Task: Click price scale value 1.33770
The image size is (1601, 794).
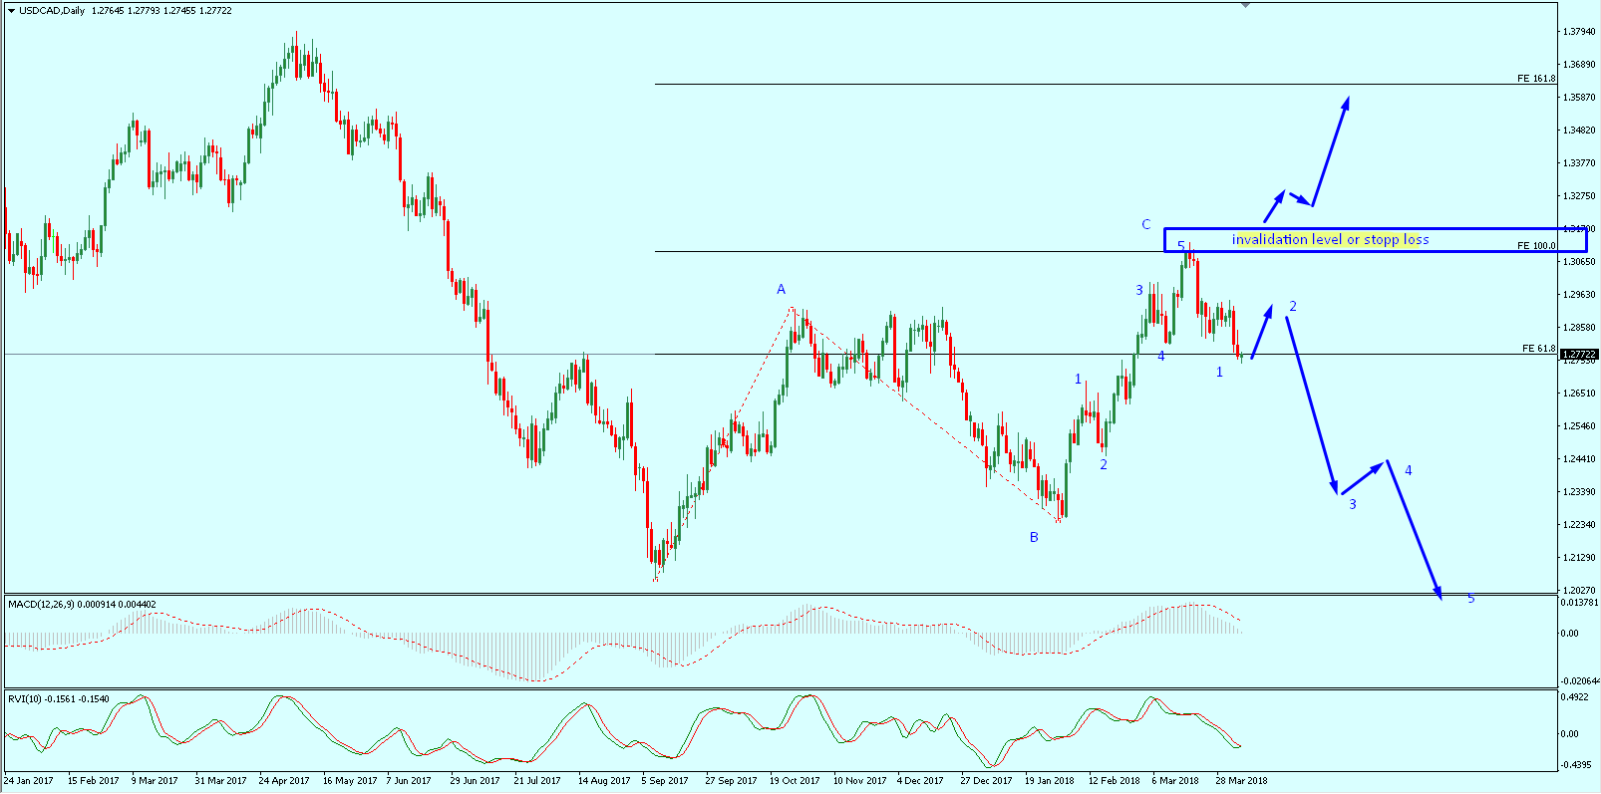Action: click(1579, 163)
